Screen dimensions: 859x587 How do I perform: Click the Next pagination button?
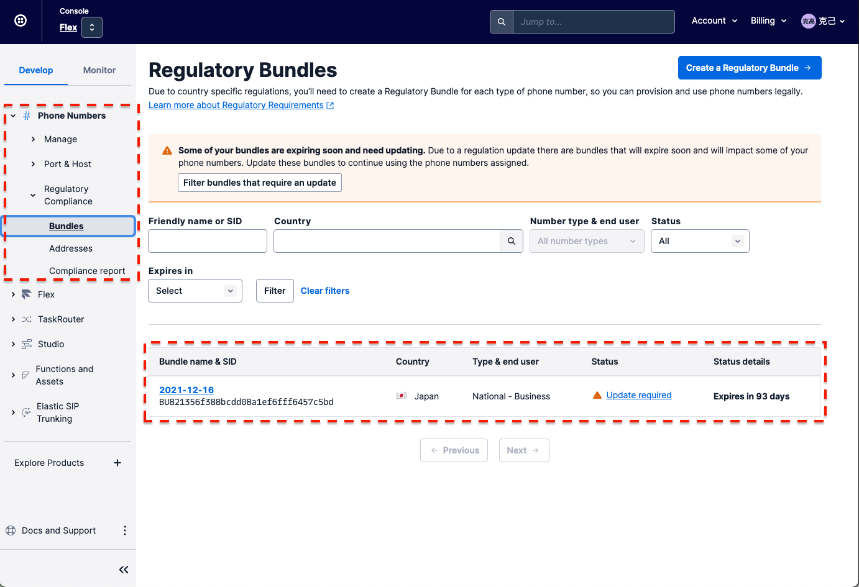[524, 450]
